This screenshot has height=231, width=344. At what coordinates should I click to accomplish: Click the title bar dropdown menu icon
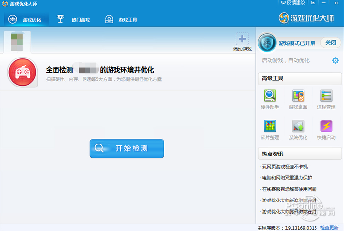[x=313, y=3]
